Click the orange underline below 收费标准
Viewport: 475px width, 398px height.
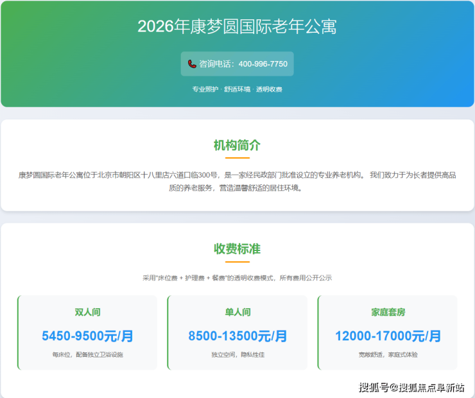237,261
